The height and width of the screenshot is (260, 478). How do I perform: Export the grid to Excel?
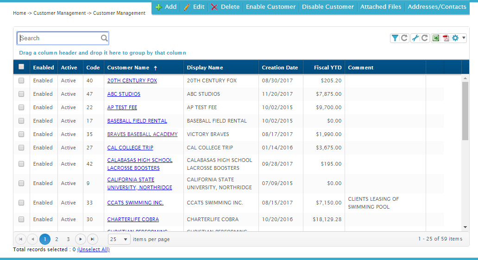click(436, 38)
